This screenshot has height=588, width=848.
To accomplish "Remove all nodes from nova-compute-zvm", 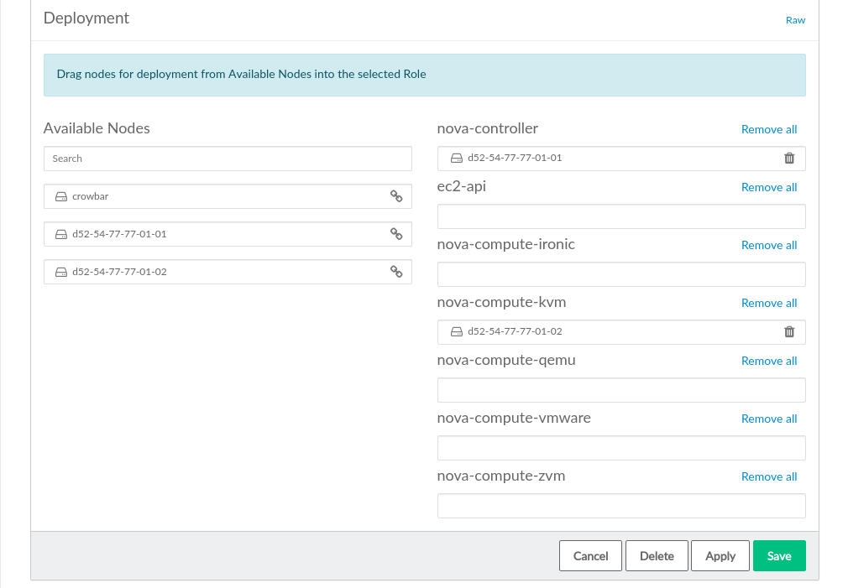I will tap(769, 476).
